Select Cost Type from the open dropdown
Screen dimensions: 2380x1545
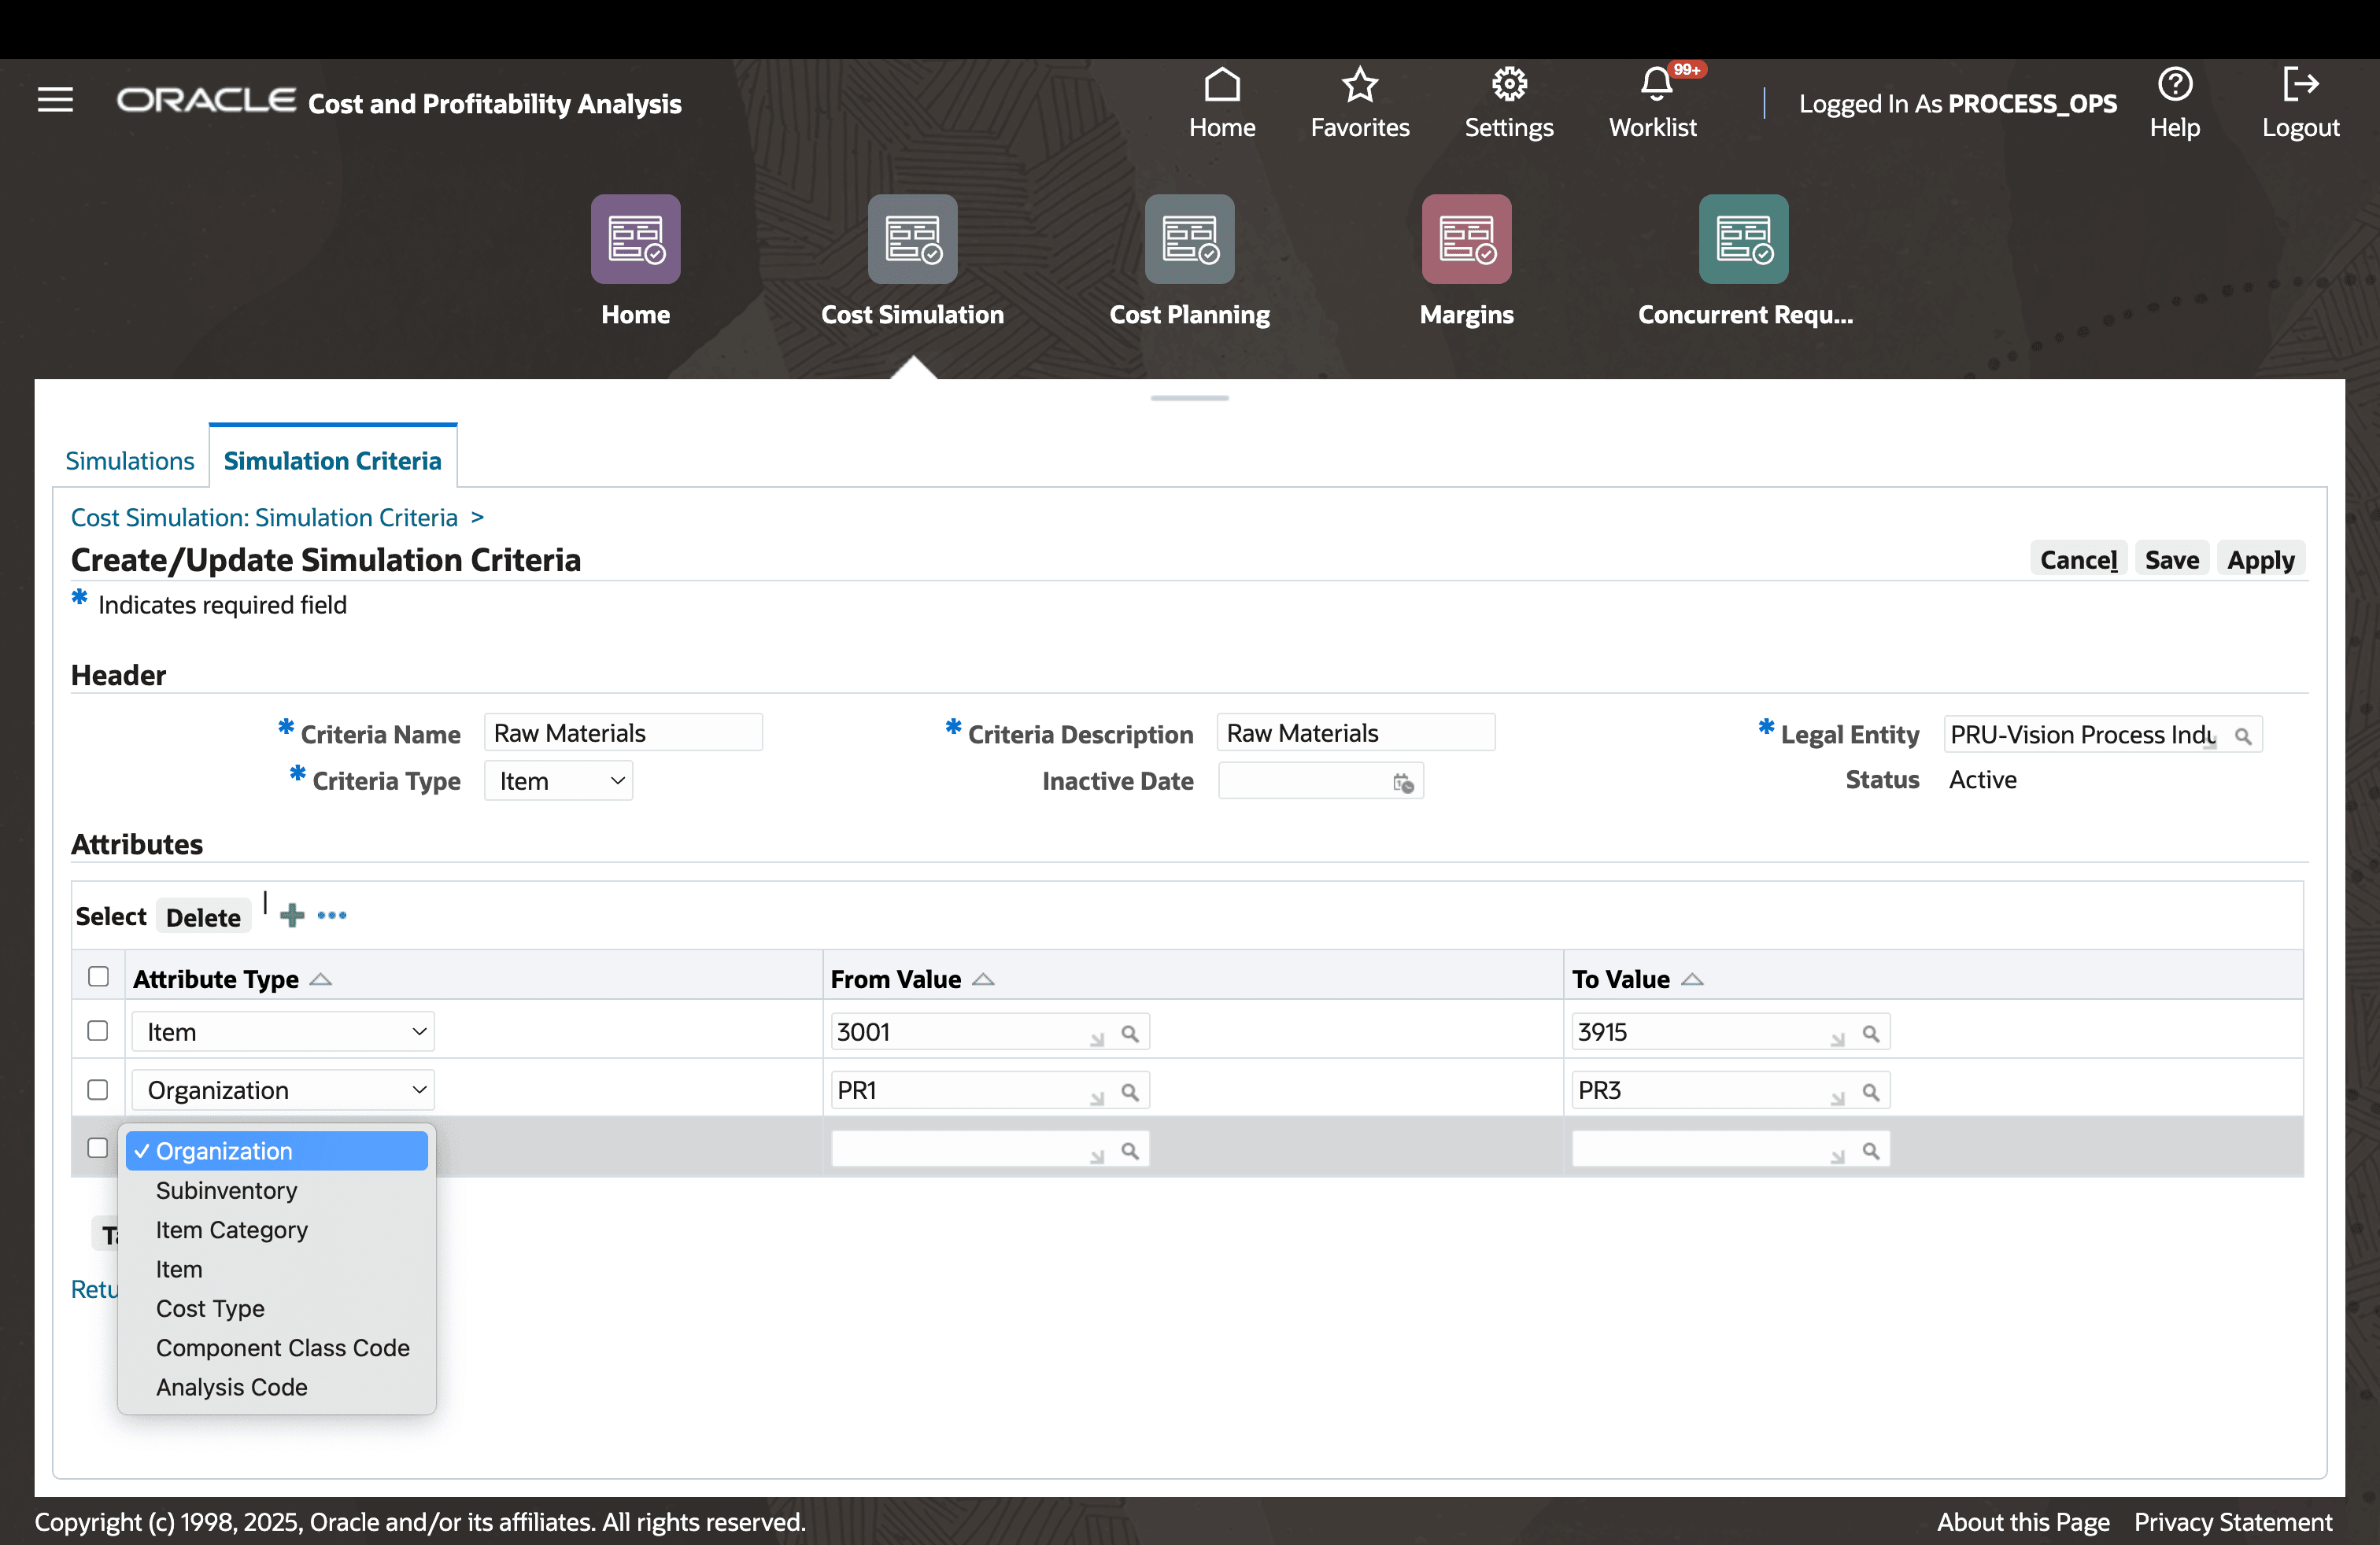(x=210, y=1308)
